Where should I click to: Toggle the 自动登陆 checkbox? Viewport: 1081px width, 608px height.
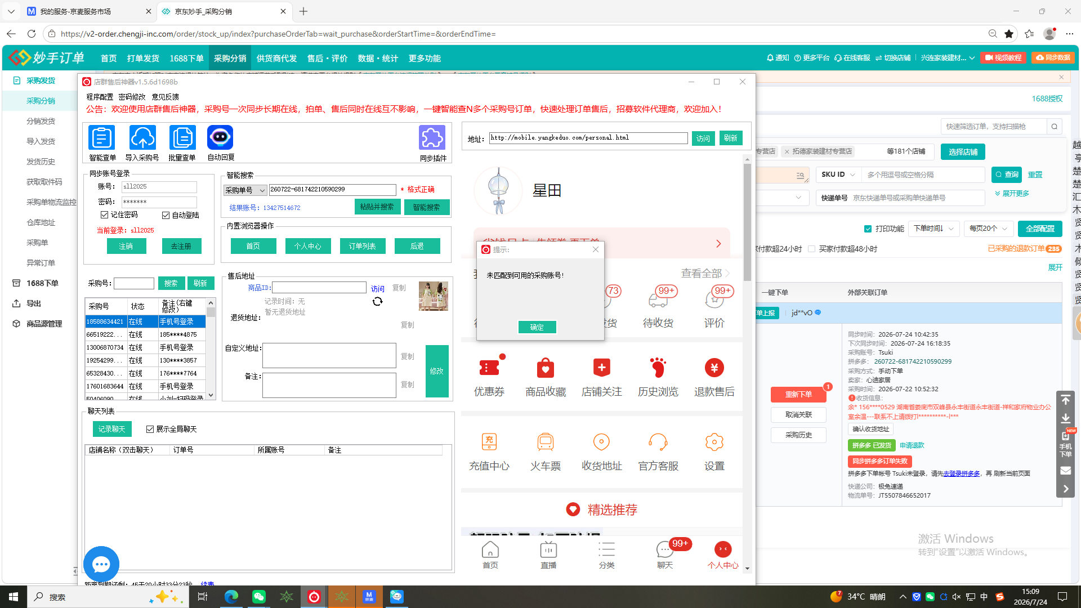166,215
